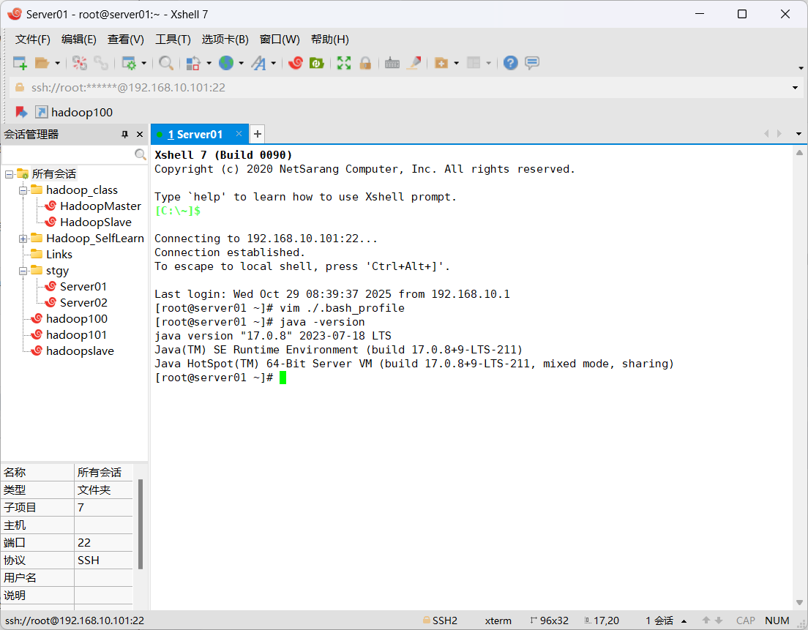
Task: Open the 查看(V) menu
Action: (126, 40)
